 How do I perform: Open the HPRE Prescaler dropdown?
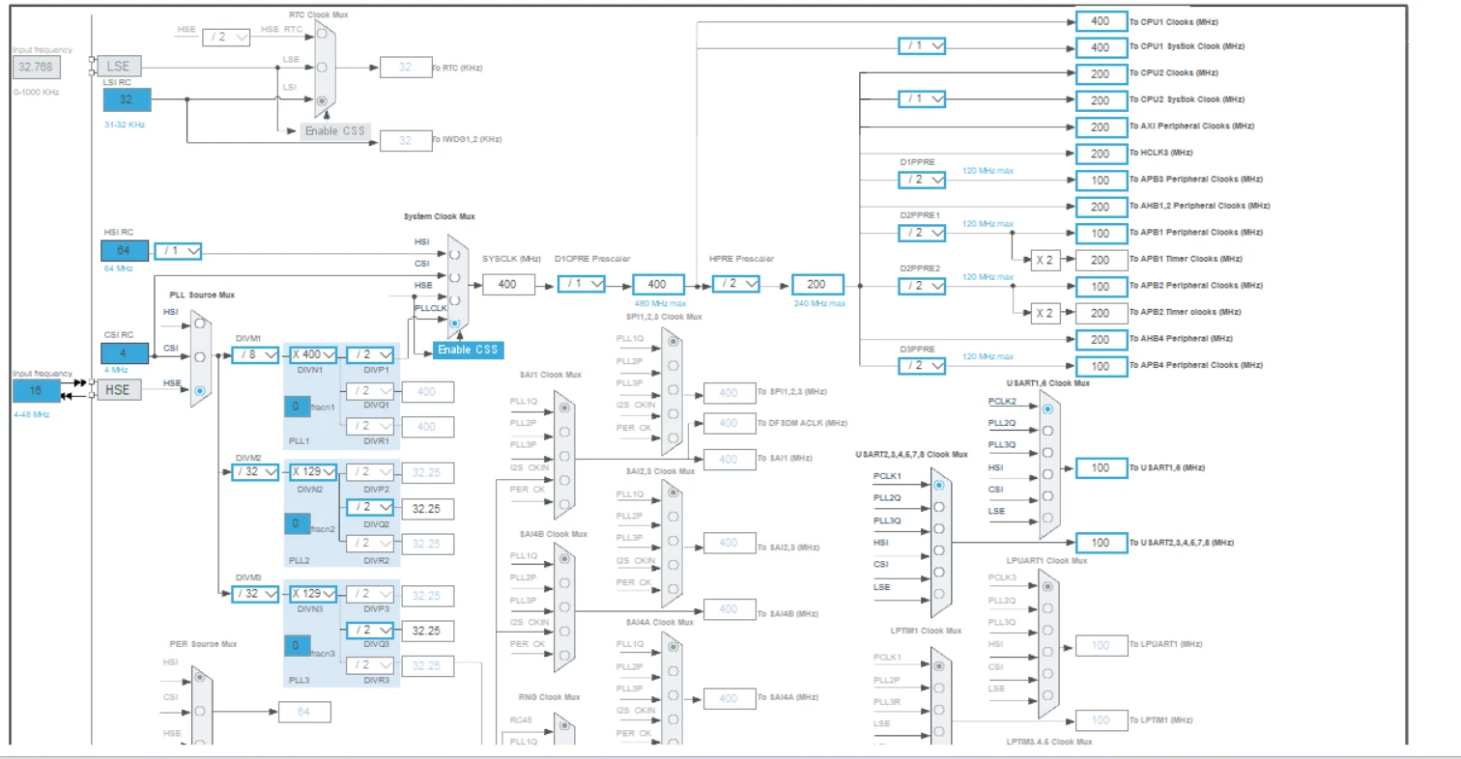(x=736, y=284)
